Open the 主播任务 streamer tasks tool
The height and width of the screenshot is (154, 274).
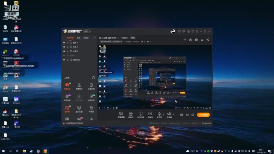point(91,86)
